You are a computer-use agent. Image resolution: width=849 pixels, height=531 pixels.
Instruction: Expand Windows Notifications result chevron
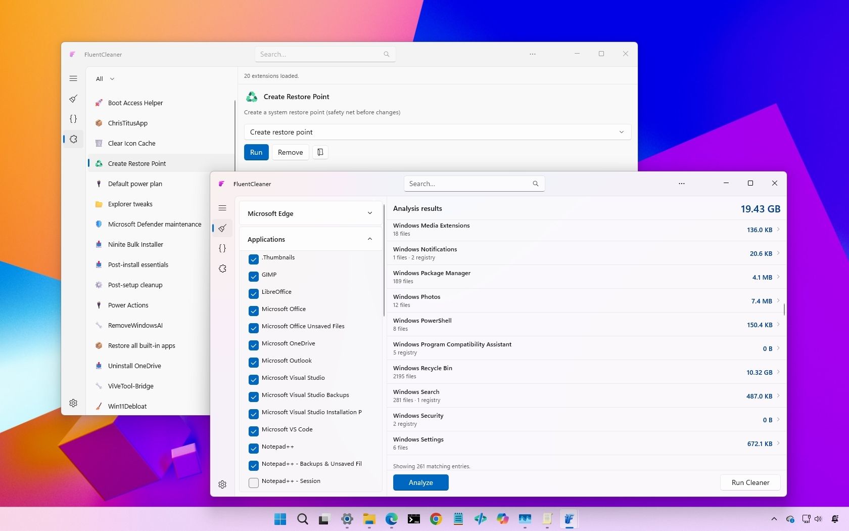(x=778, y=253)
